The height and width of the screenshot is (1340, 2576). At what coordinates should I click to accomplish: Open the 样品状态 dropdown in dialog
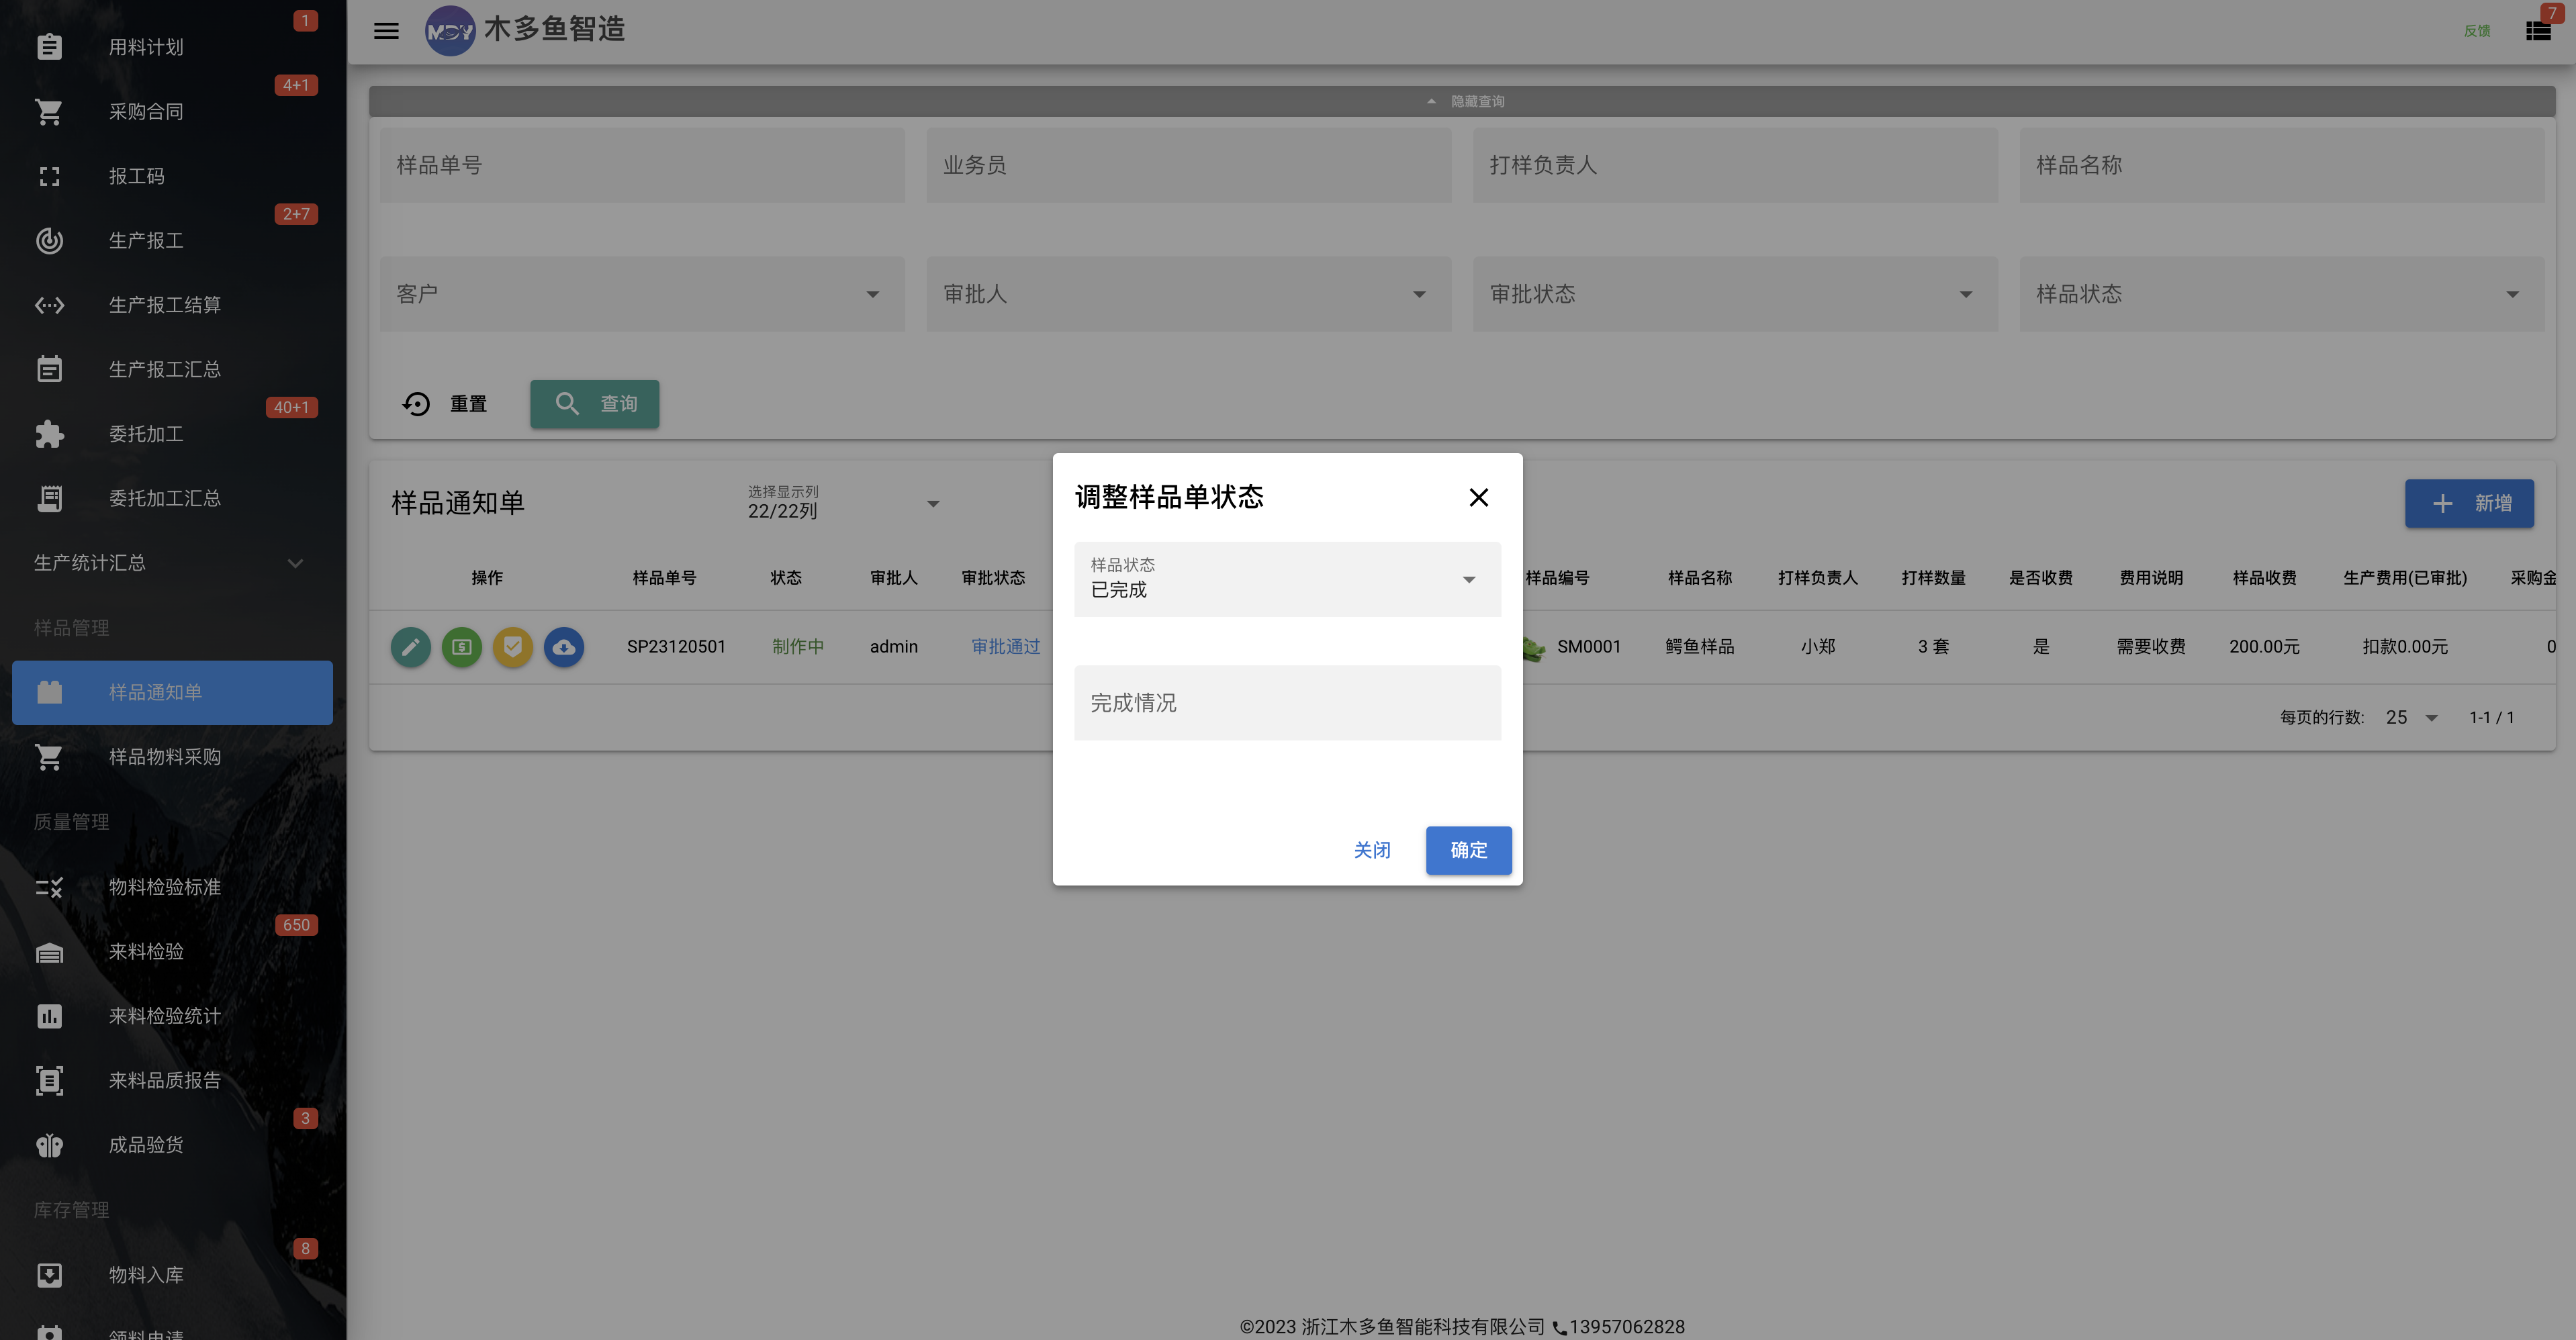point(1287,579)
